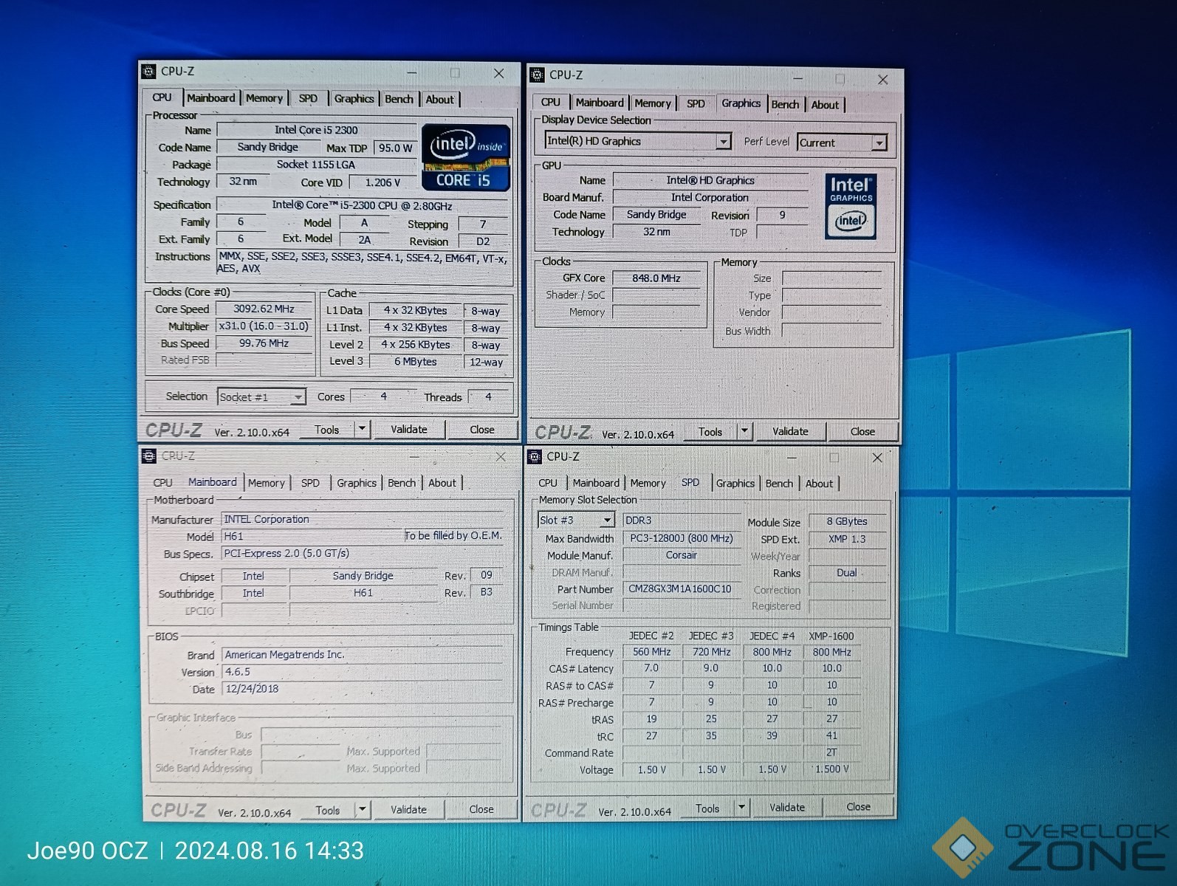Close the Graphics CPU-Z window via X
Image resolution: width=1177 pixels, height=886 pixels.
[883, 79]
